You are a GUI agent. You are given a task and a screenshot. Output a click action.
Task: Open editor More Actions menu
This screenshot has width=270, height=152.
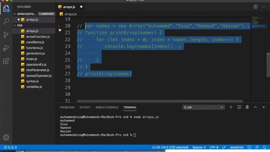point(263,7)
